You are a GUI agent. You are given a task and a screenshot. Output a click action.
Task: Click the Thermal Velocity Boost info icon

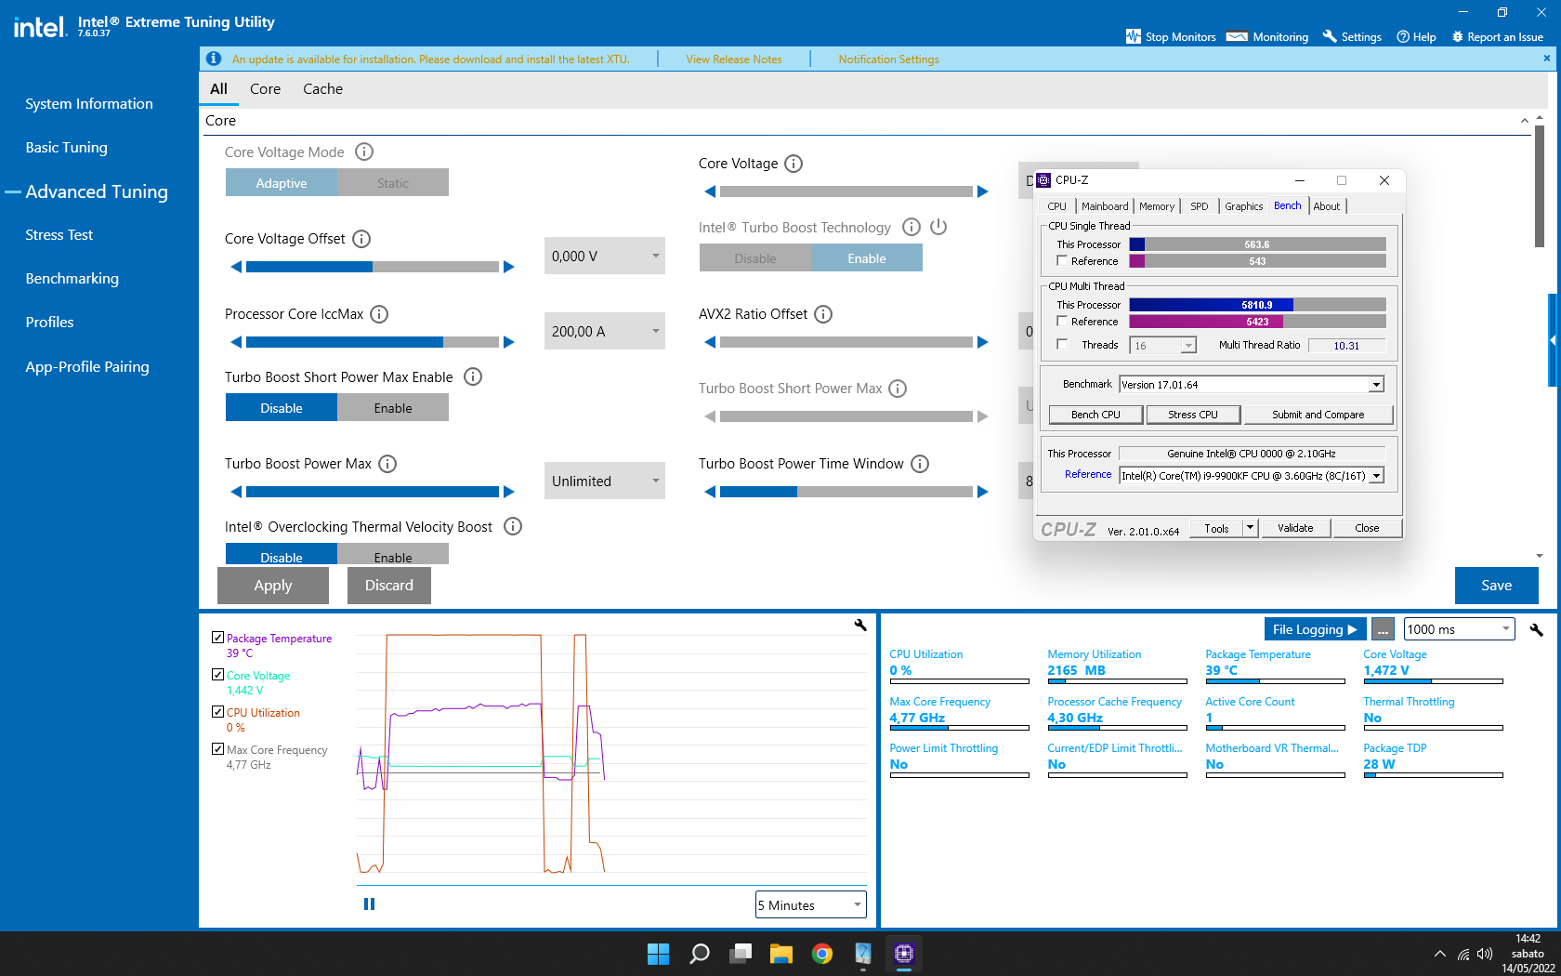click(513, 526)
